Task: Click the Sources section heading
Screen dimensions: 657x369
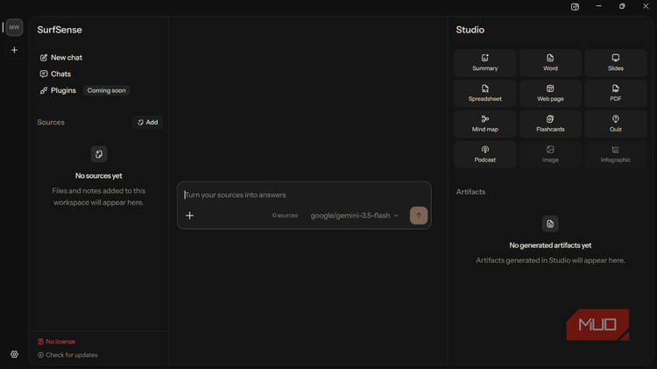Action: point(51,122)
